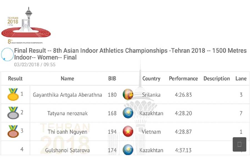Click the blue circle icon beside title
The image size is (250, 166).
point(7,54)
